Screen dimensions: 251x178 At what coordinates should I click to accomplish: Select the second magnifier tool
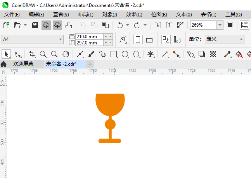[x=54, y=54]
